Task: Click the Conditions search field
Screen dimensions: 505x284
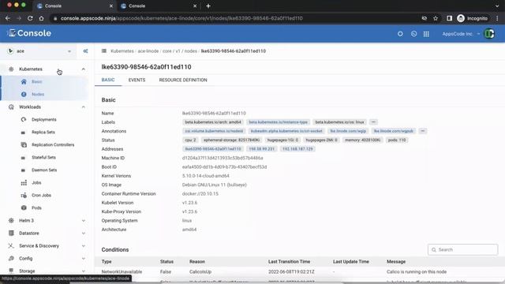Action: [x=463, y=250]
